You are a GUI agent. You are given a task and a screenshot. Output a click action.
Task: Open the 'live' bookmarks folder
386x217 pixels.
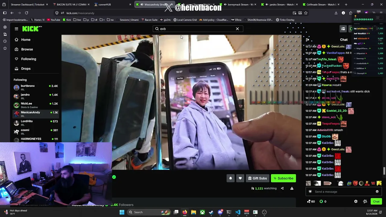coord(77,20)
